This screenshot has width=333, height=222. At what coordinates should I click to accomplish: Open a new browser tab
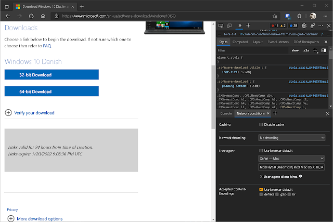point(82,7)
